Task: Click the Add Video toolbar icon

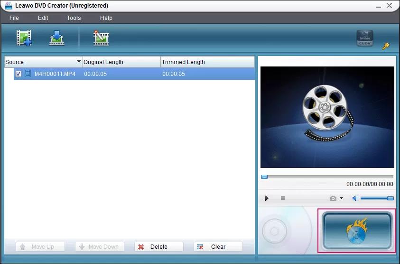Action: coord(24,38)
